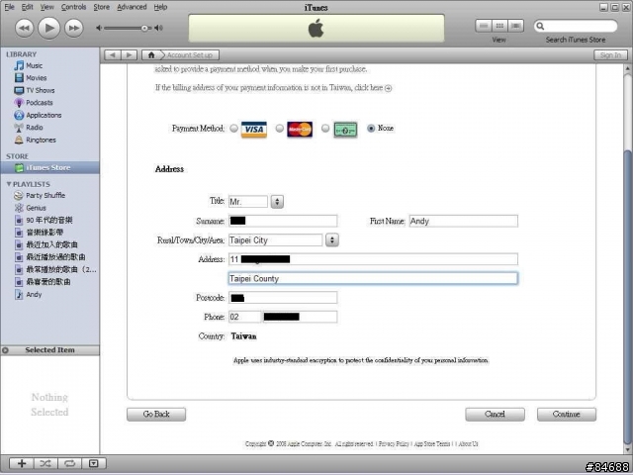This screenshot has height=475, width=633.
Task: Click the Account Set up breadcrumb
Action: 189,55
